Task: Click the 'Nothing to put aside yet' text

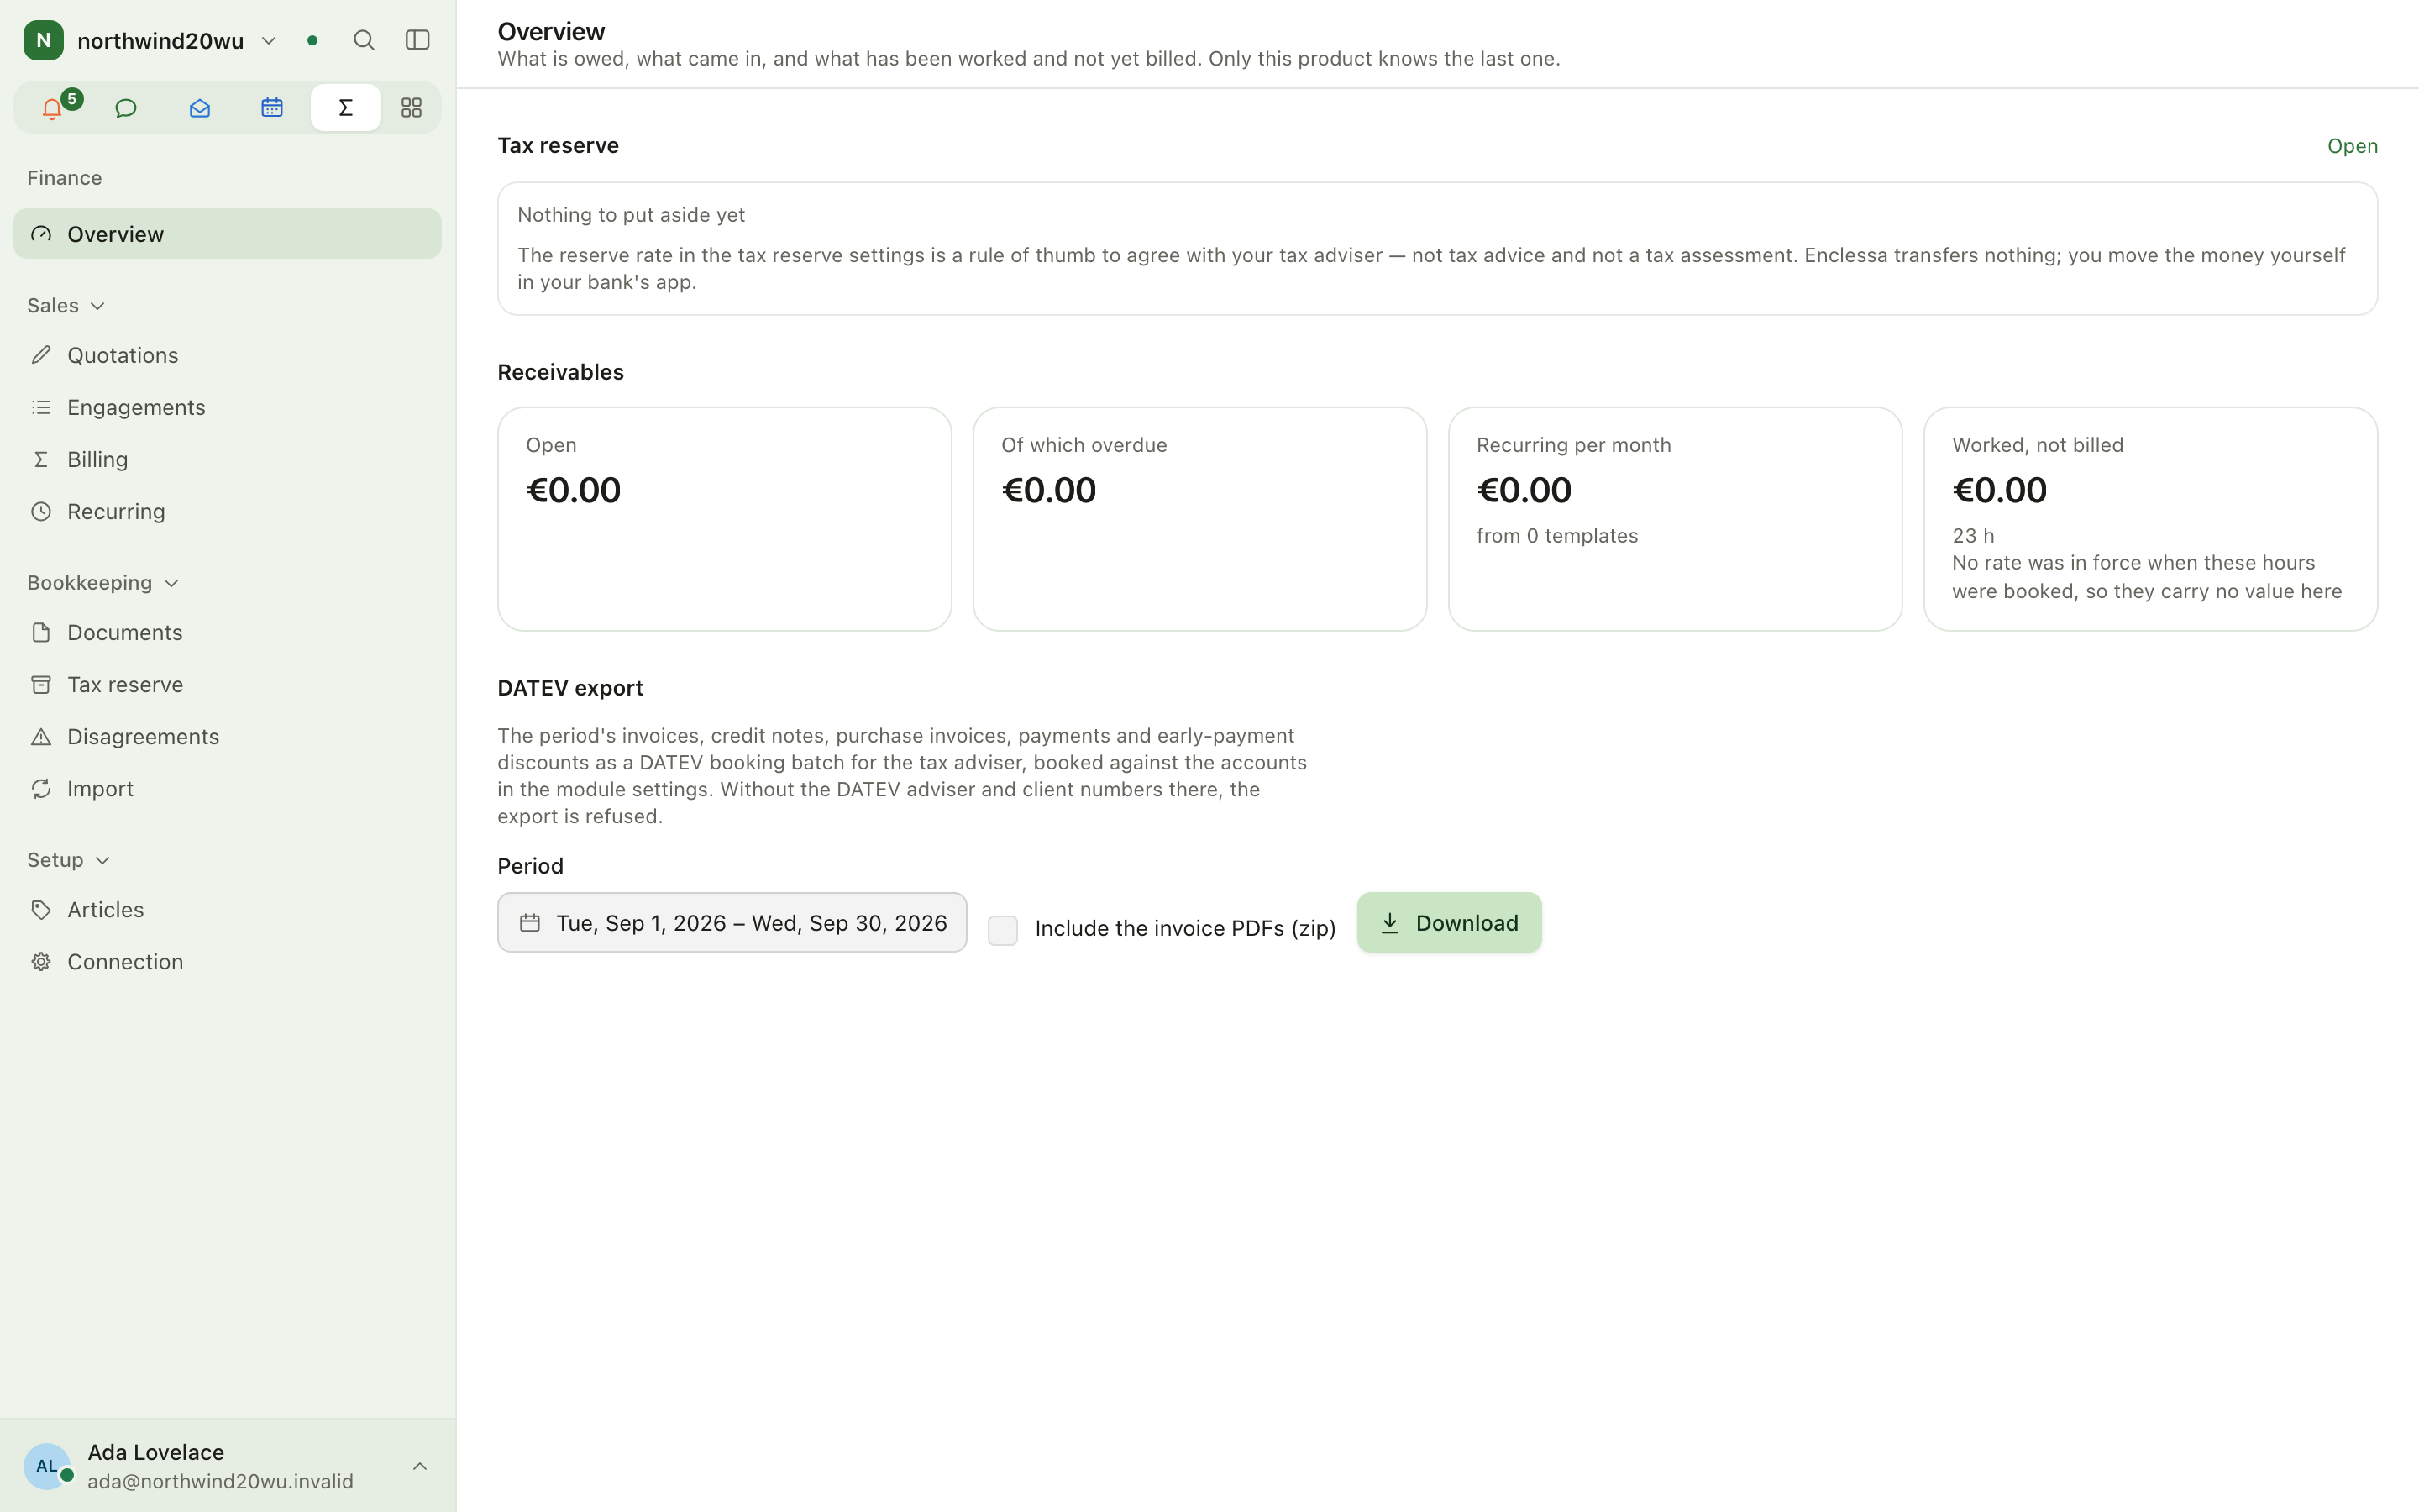Action: [631, 215]
